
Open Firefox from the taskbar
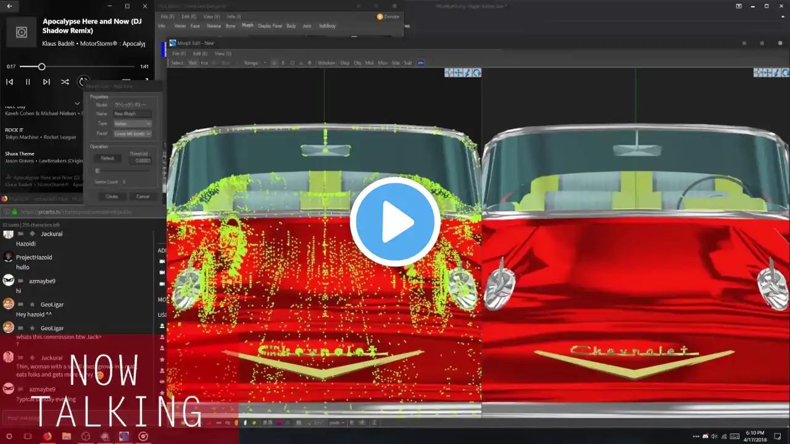pos(48,437)
